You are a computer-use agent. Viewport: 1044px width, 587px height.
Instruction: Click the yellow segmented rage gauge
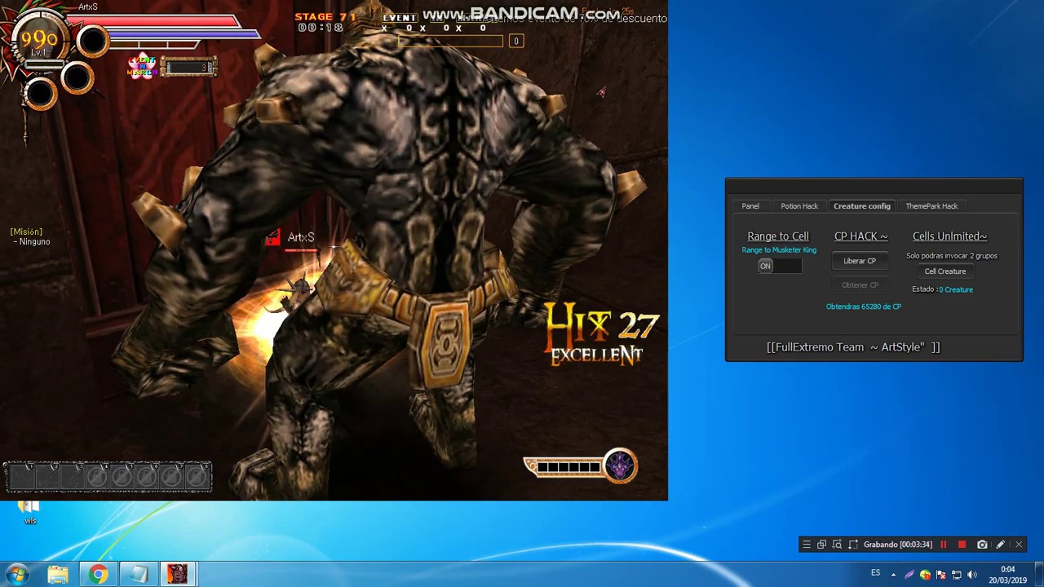565,467
